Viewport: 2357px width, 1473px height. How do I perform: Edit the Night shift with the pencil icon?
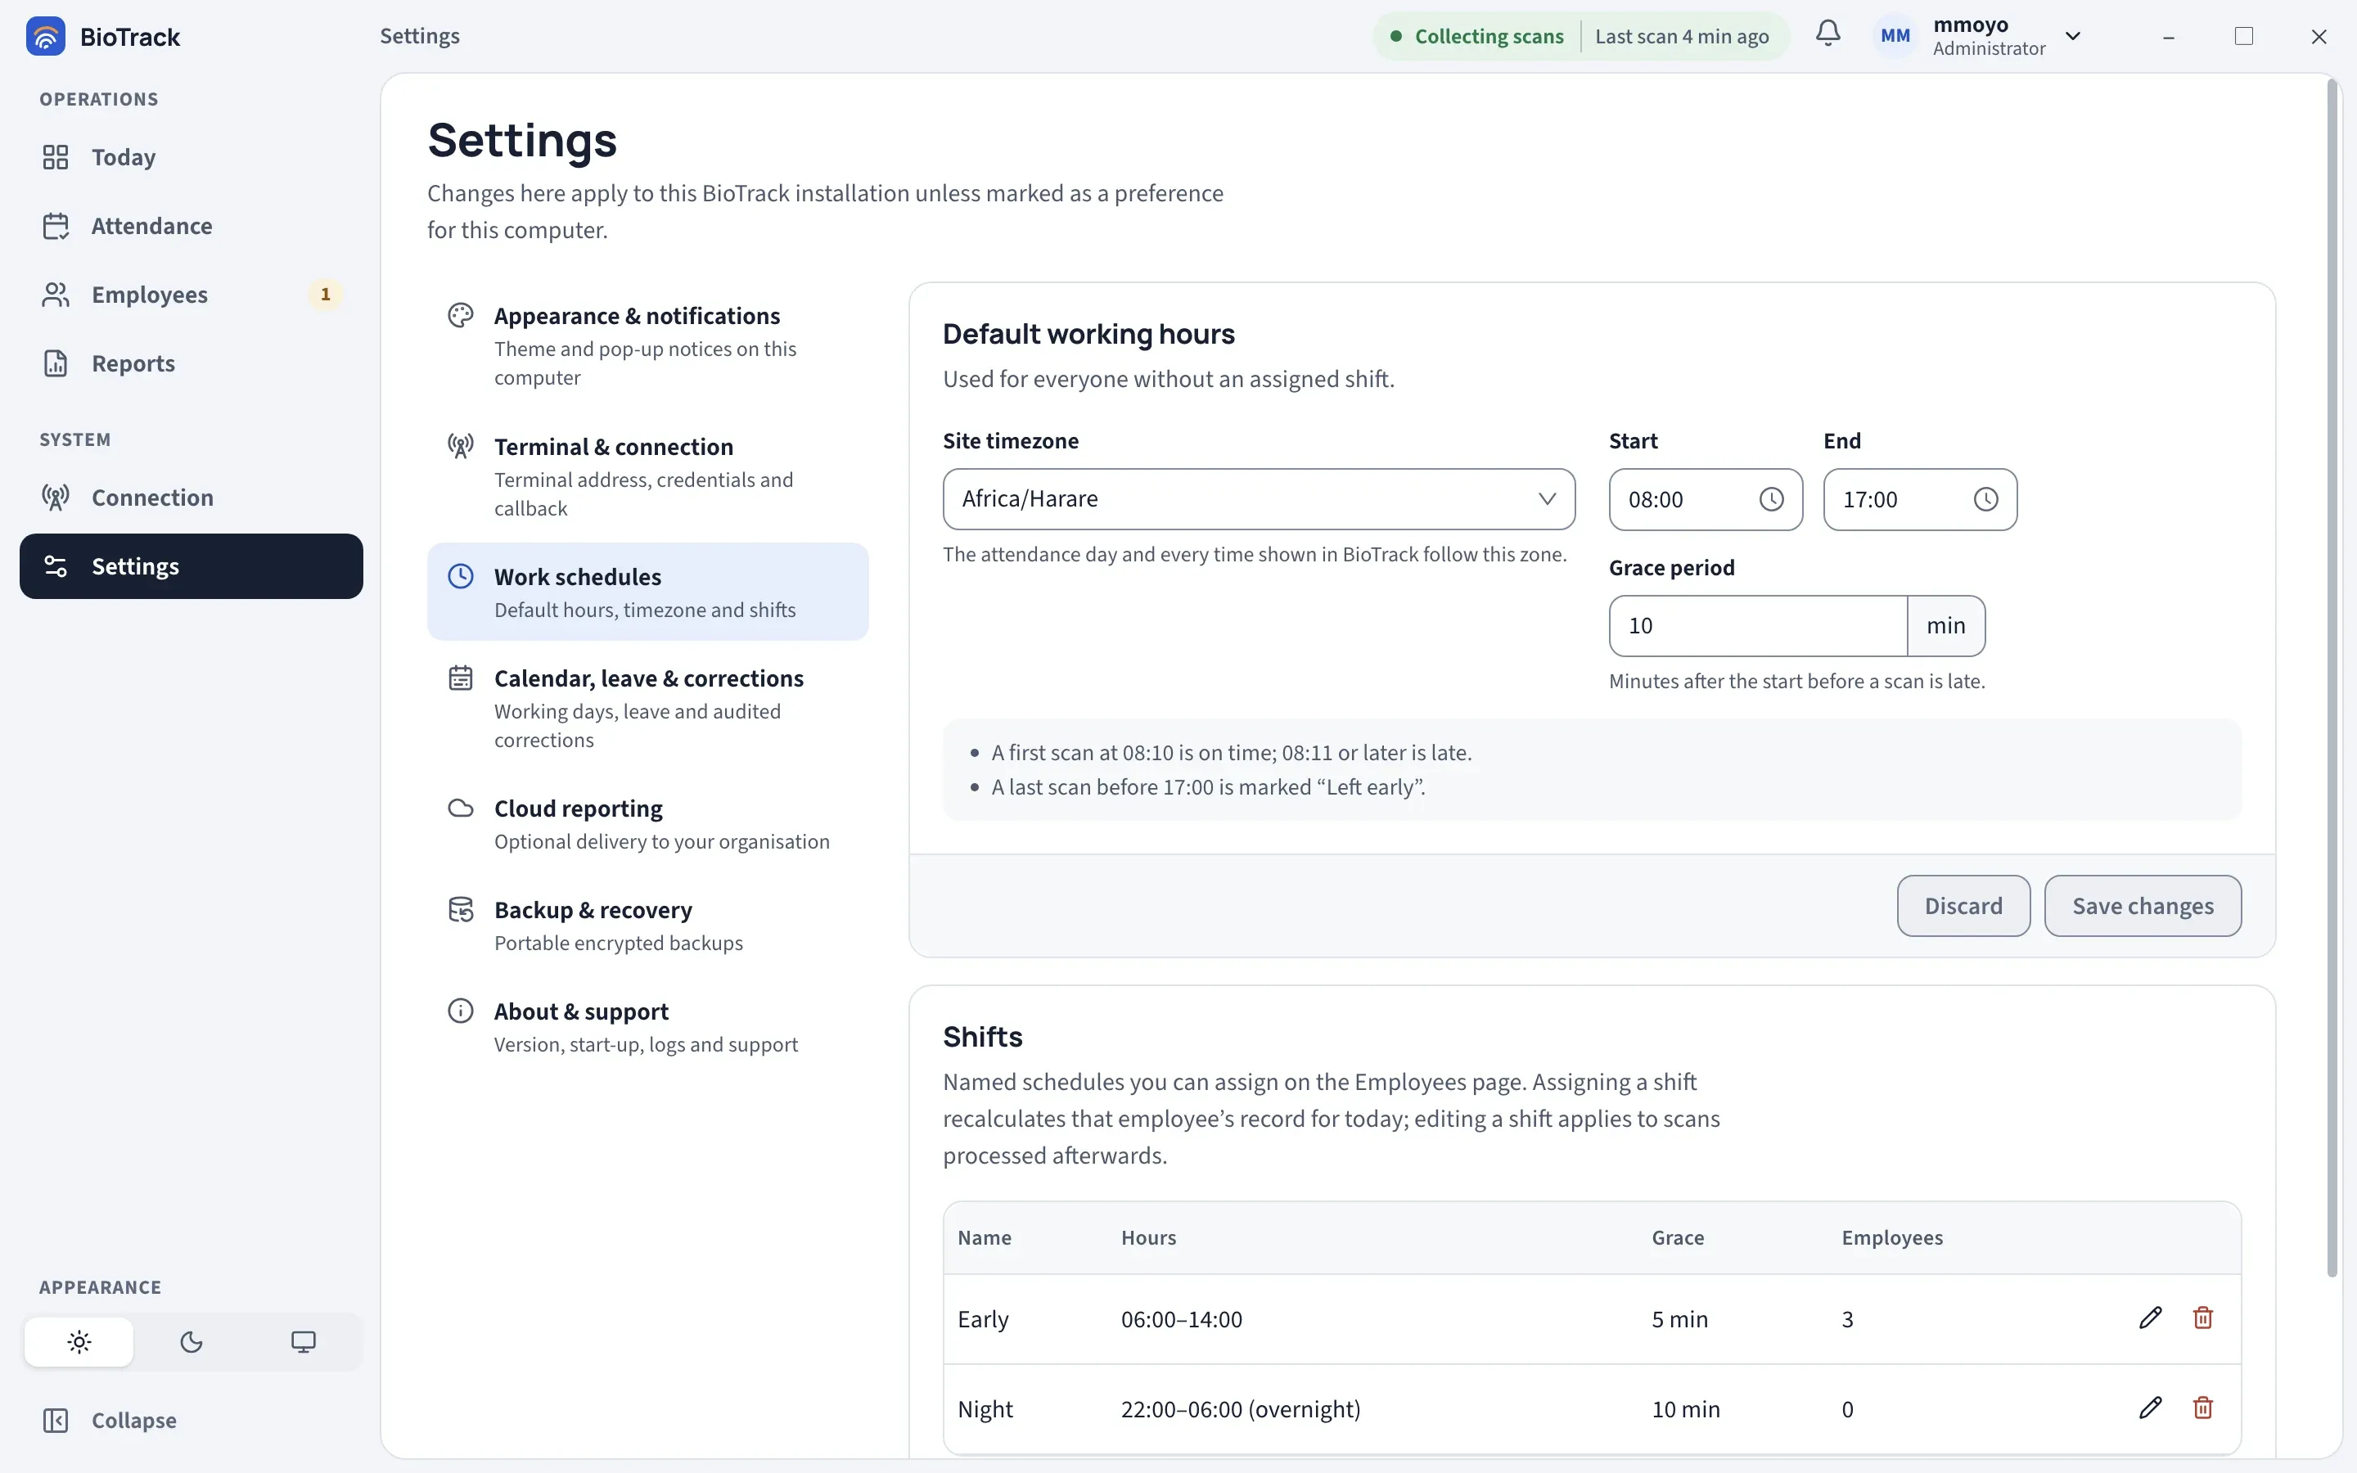coord(2151,1408)
